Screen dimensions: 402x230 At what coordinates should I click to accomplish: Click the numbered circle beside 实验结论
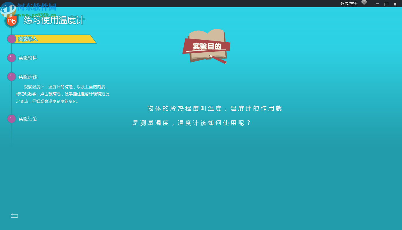point(11,118)
